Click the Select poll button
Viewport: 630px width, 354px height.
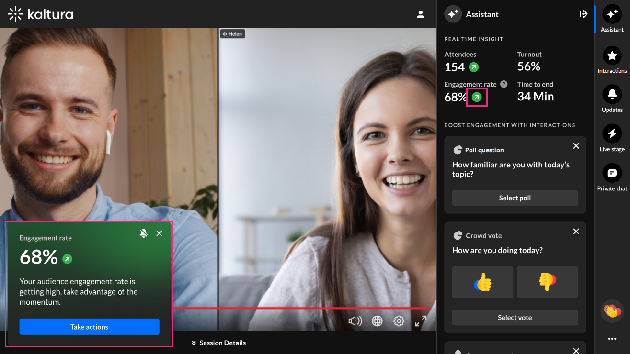click(515, 198)
